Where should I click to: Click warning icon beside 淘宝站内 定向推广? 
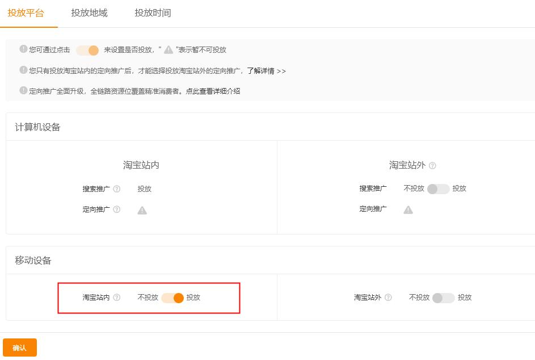tap(142, 210)
